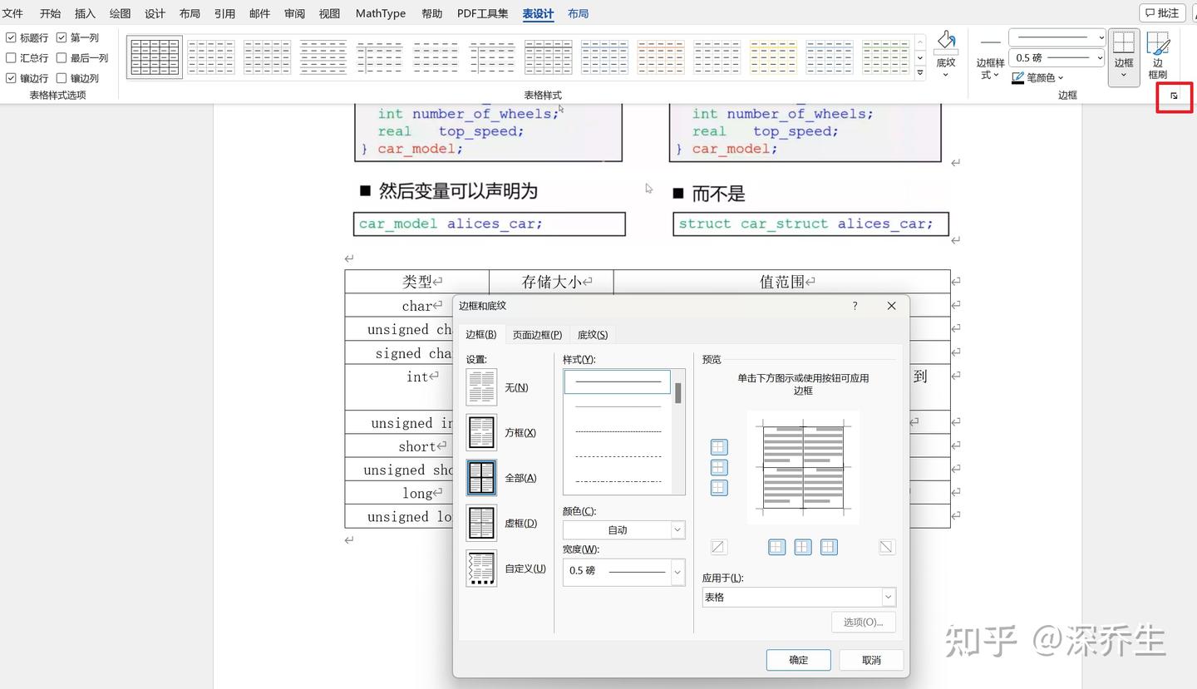Image resolution: width=1197 pixels, height=689 pixels.
Task: Click the 边框 borders grid icon in ribbon
Action: click(1124, 43)
